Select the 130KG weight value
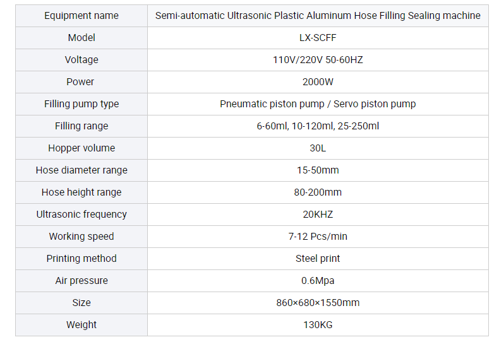The width and height of the screenshot is (499, 342). point(318,325)
